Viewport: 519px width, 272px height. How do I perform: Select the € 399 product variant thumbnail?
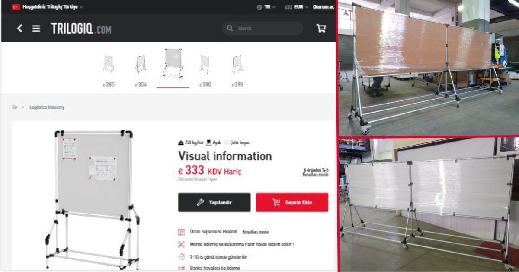237,71
